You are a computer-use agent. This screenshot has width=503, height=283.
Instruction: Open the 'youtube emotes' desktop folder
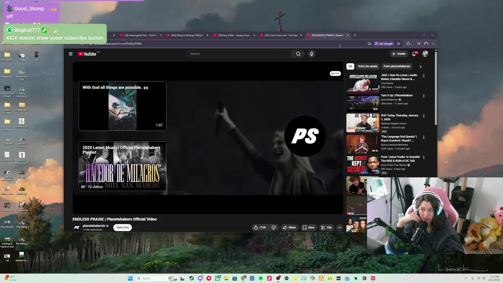(7, 124)
